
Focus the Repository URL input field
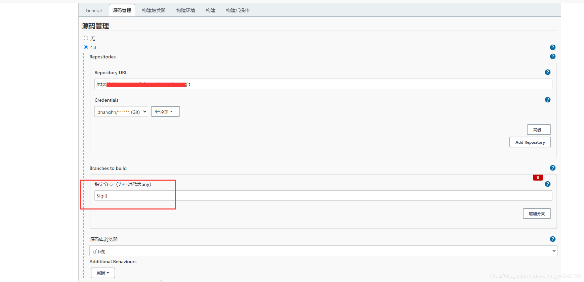click(323, 84)
